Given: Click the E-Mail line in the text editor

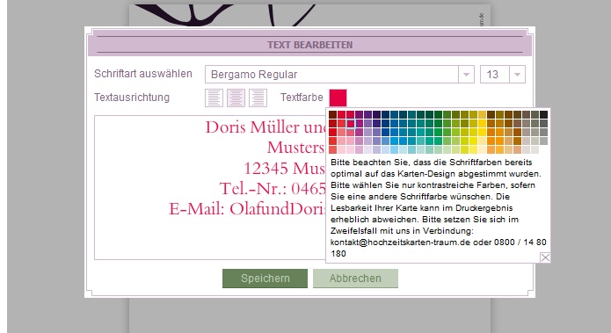Looking at the screenshot, I should tap(247, 209).
